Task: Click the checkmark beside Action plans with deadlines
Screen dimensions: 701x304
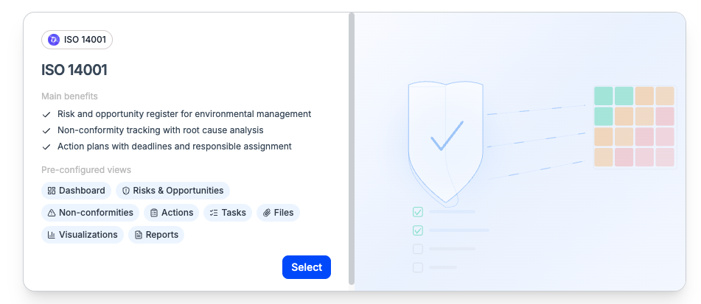Action: (46, 146)
